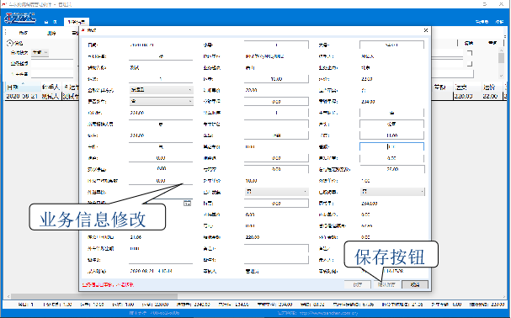Click the "22.00" cell in the background table

point(490,96)
